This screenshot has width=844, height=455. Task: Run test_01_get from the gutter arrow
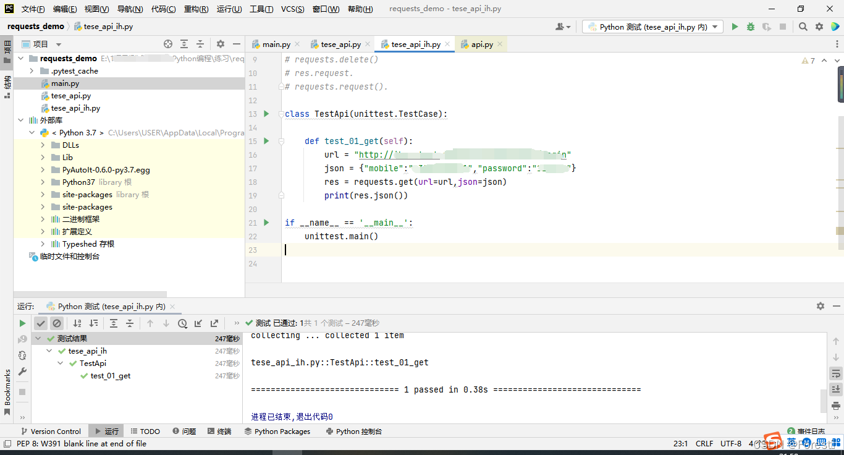pos(266,141)
